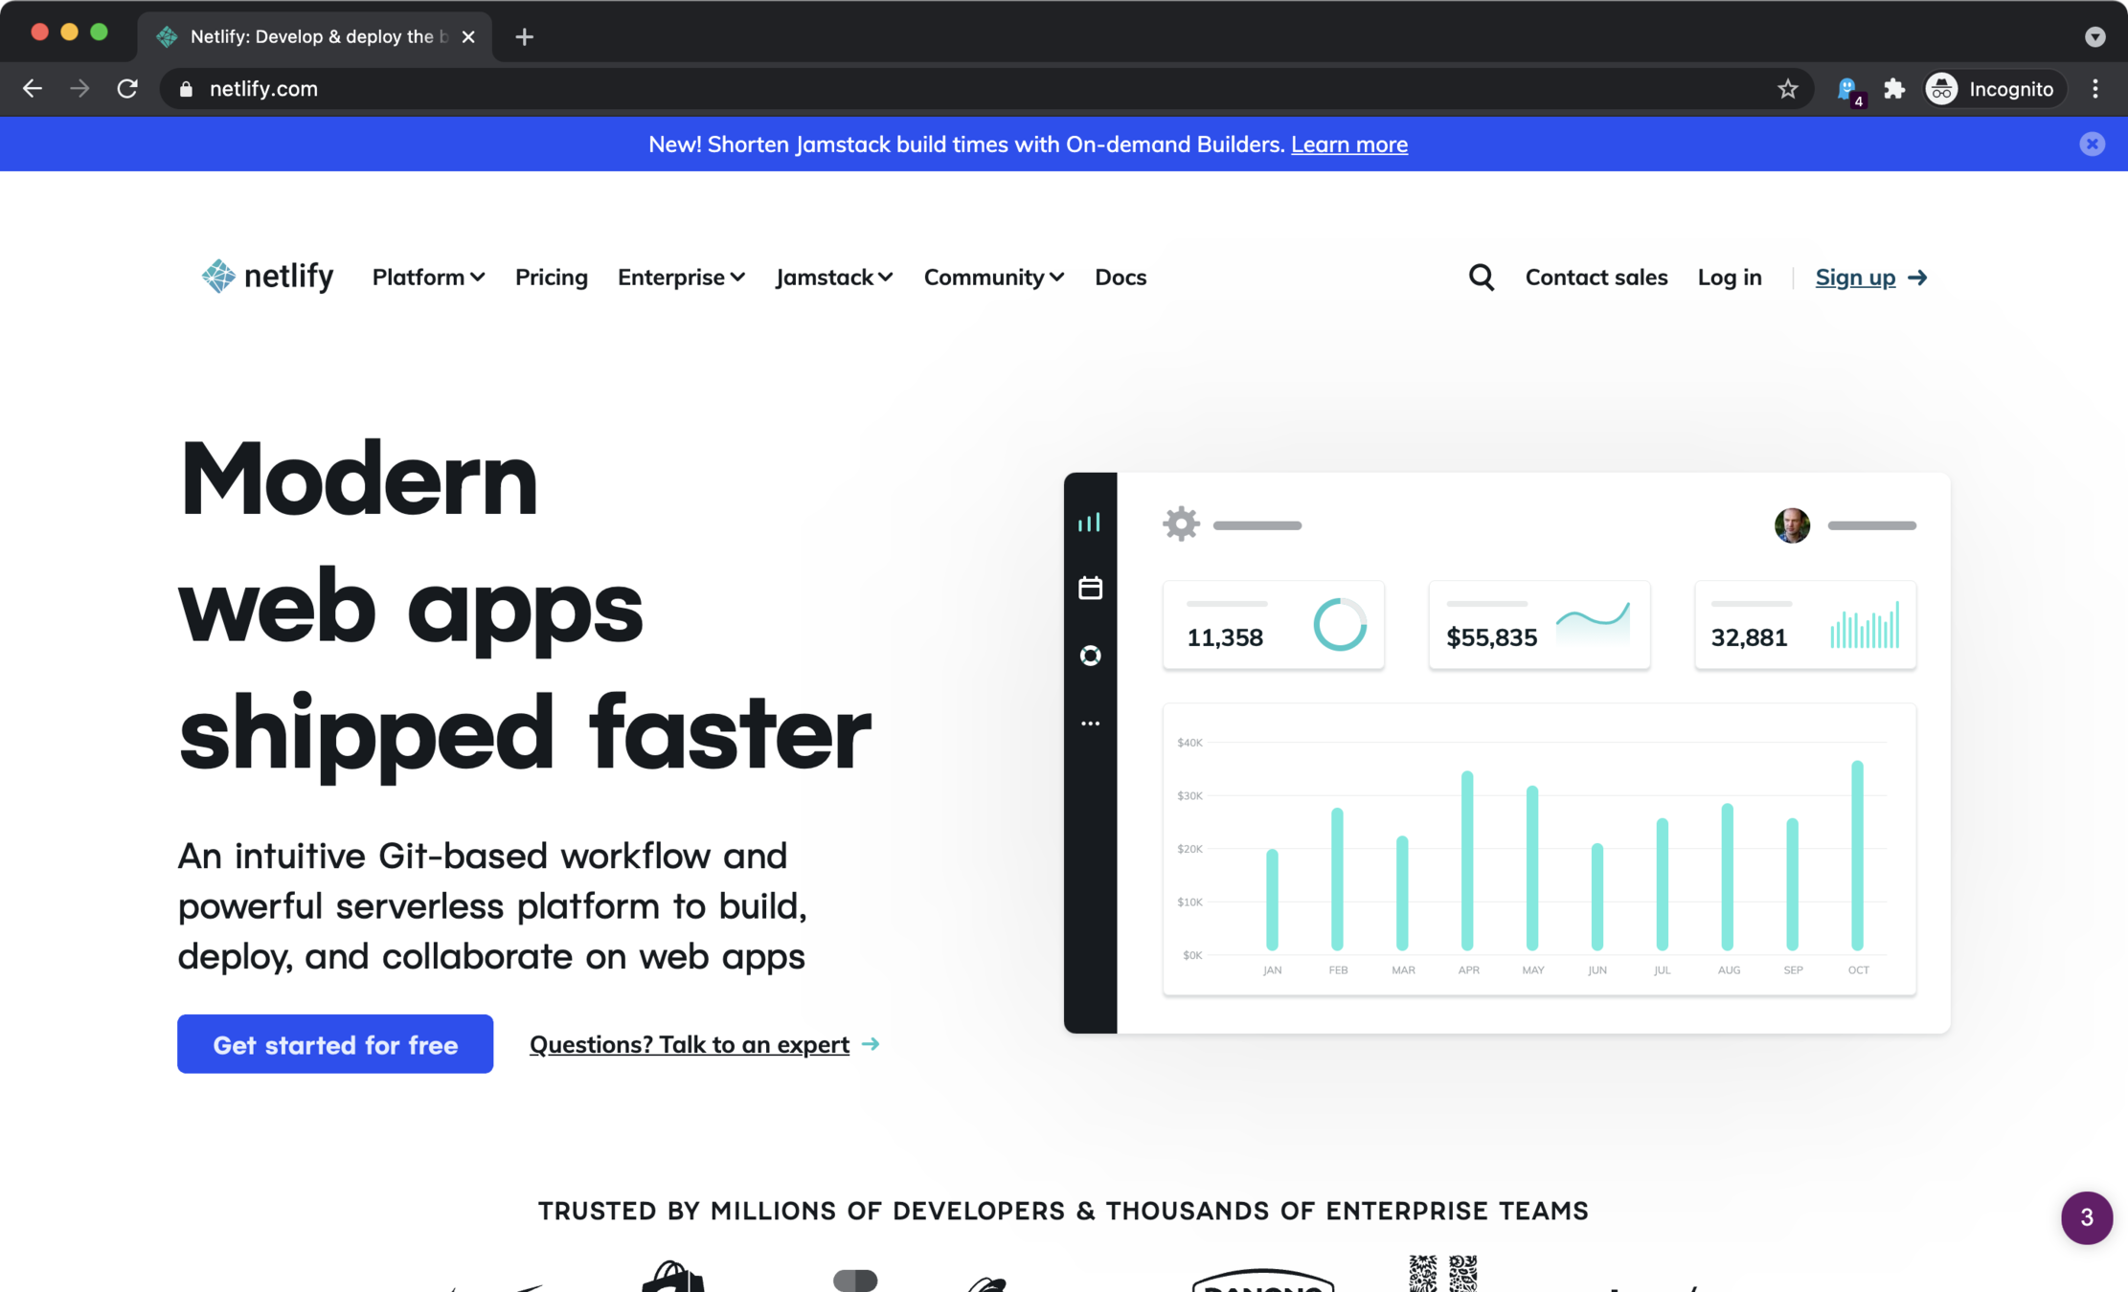Expand the Enterprise dropdown menu
Viewport: 2128px width, 1292px height.
pyautogui.click(x=681, y=278)
